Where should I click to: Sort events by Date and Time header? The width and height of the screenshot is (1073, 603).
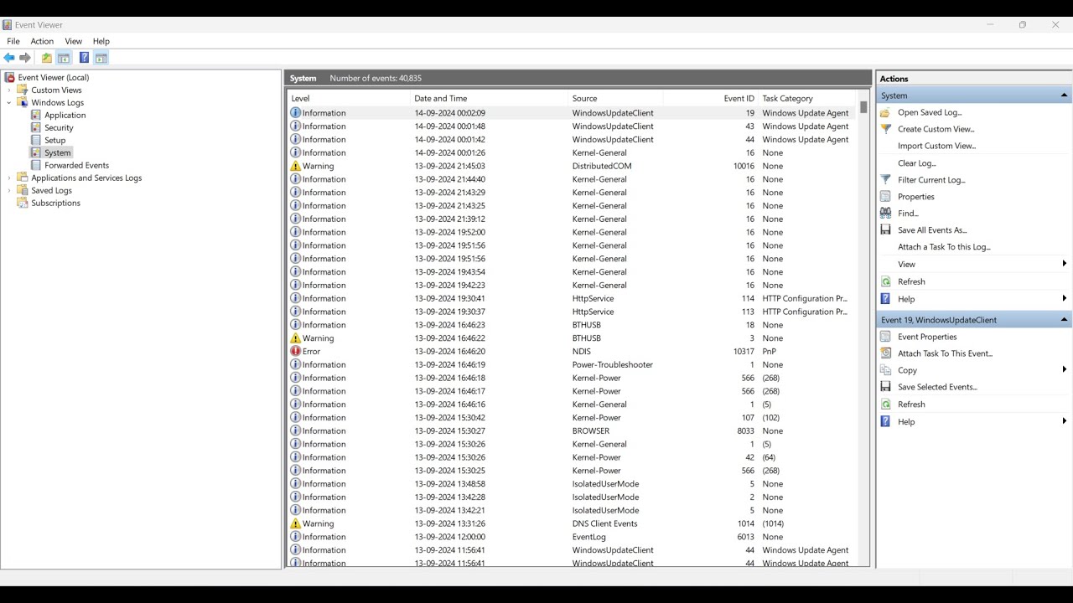coord(490,98)
